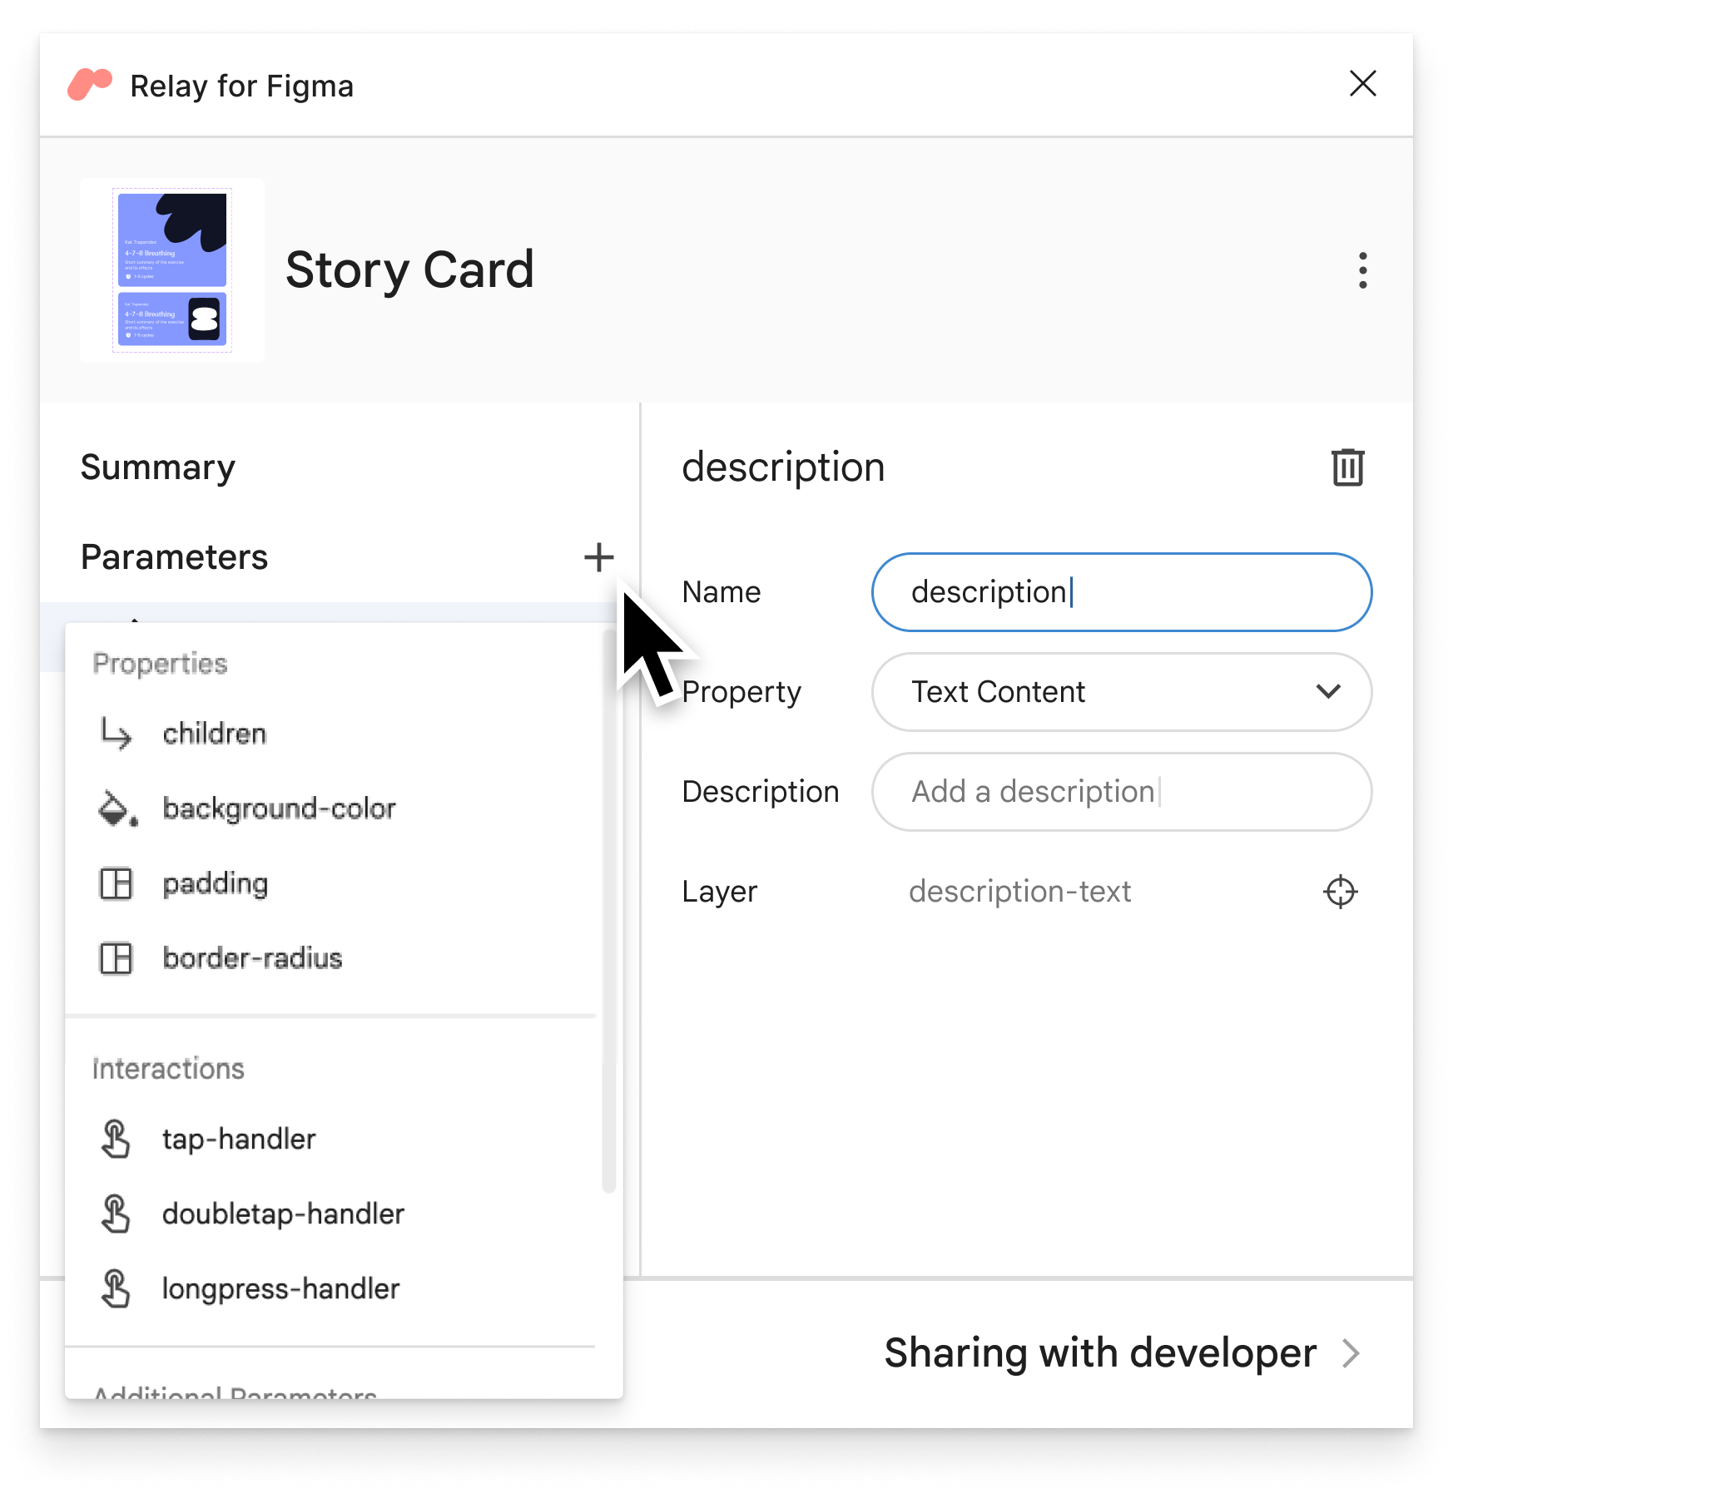
Task: Click the children property arrow icon
Action: pos(117,733)
